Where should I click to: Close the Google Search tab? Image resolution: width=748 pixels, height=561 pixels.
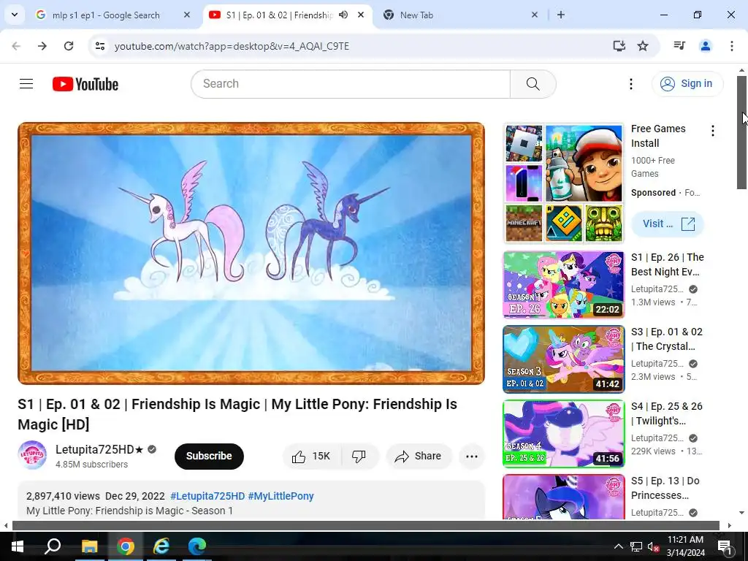tap(187, 15)
